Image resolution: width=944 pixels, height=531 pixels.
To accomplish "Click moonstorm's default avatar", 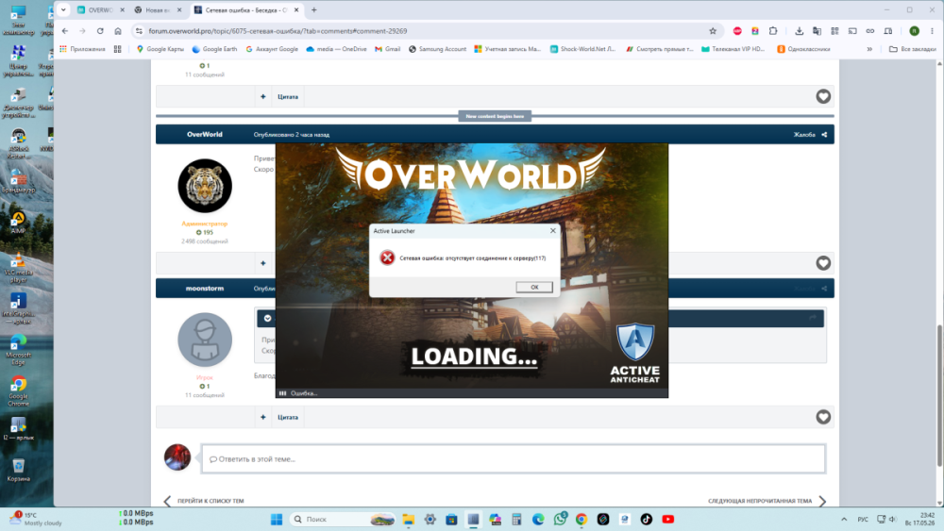I will point(205,340).
